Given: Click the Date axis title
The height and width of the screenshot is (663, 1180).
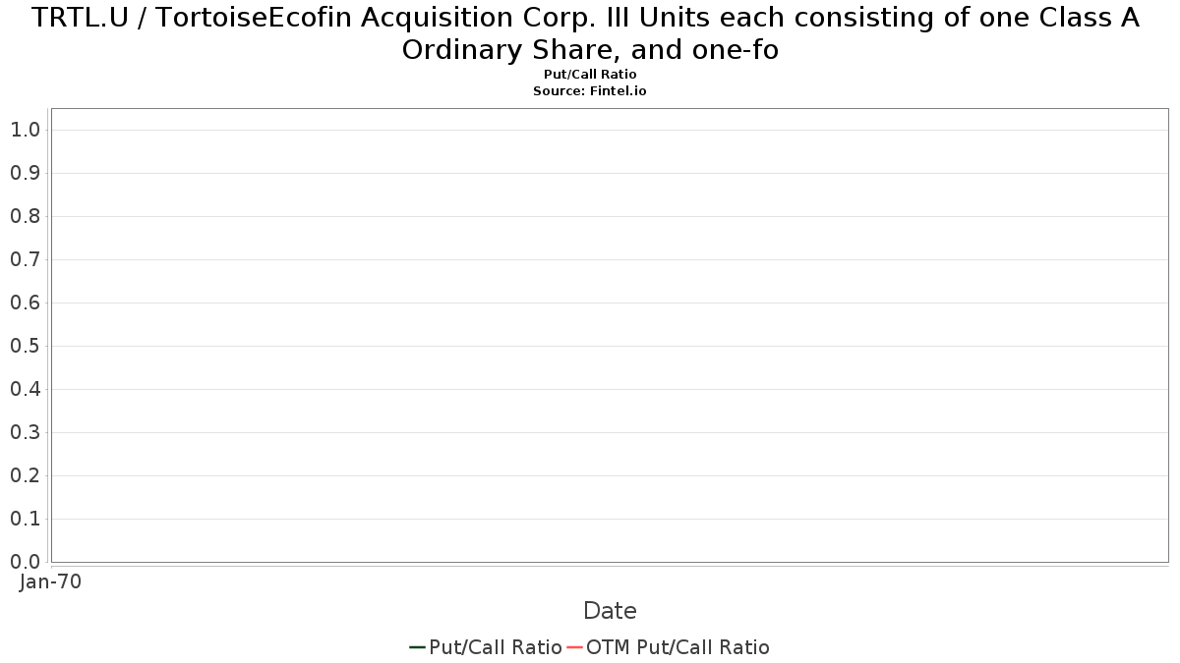Looking at the screenshot, I should pos(610,611).
